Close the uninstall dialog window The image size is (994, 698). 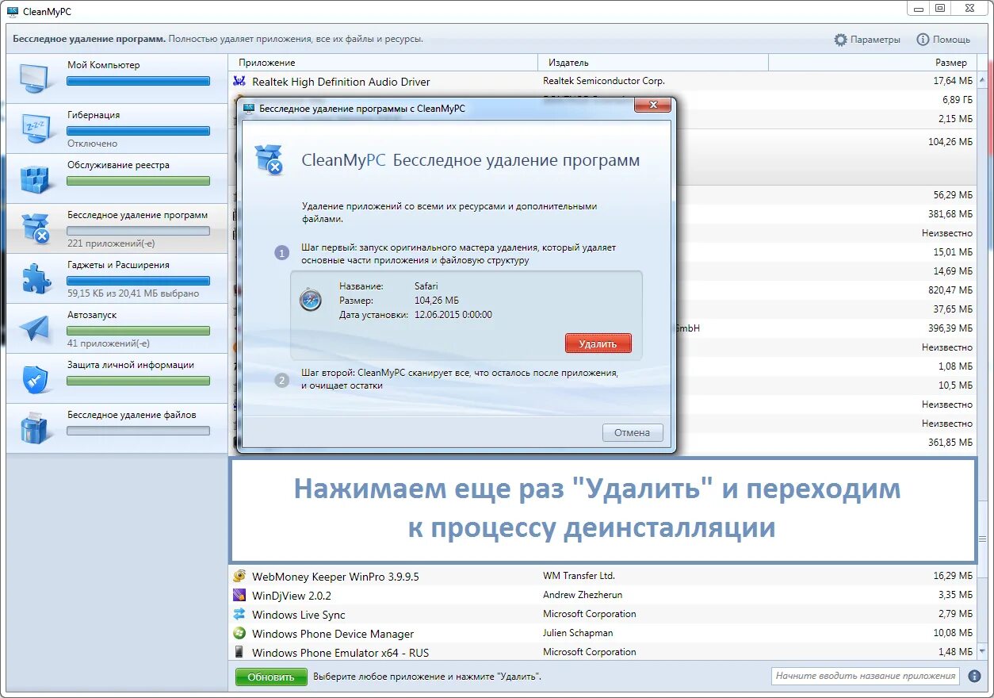coord(653,105)
